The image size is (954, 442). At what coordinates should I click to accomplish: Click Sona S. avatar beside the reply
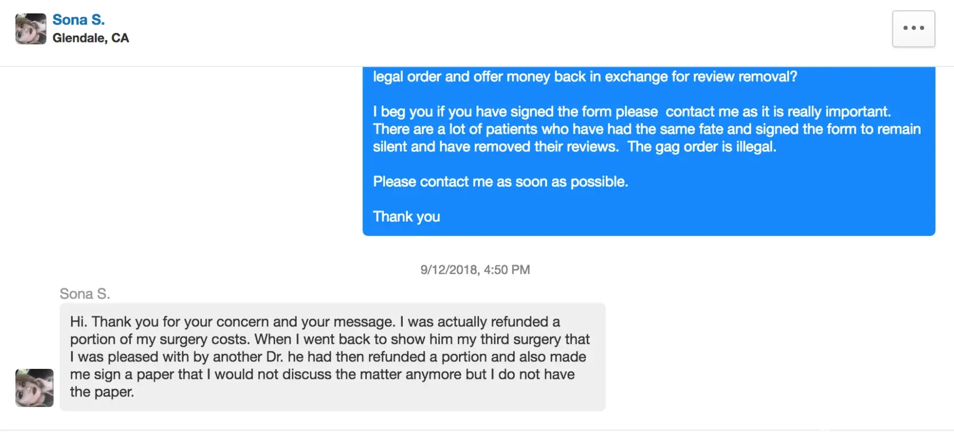[34, 388]
